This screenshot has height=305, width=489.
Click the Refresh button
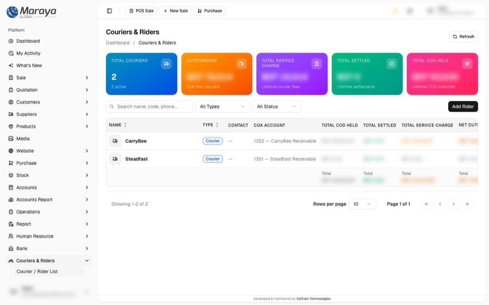click(x=463, y=36)
